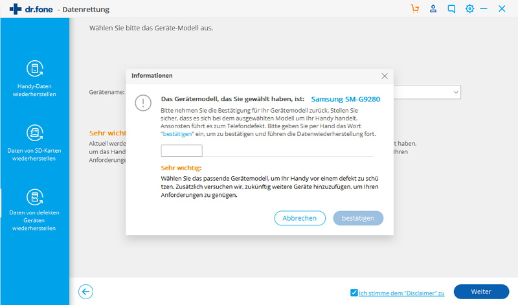The image size is (518, 305).
Task: Open Daten von defekten Geräten wiederherstellen label
Action: pos(34,220)
